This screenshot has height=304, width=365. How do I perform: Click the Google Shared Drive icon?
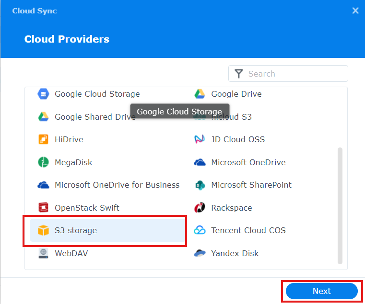click(x=43, y=117)
